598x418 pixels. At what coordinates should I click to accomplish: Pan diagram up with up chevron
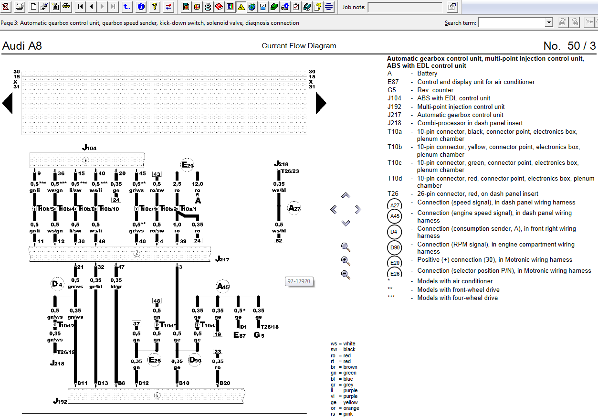point(346,195)
